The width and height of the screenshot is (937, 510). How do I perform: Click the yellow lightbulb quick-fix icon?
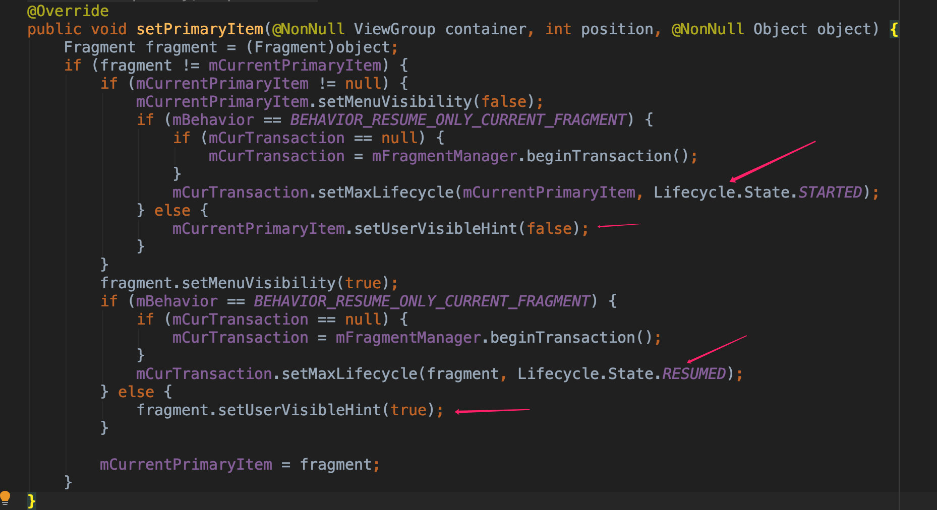pyautogui.click(x=5, y=497)
